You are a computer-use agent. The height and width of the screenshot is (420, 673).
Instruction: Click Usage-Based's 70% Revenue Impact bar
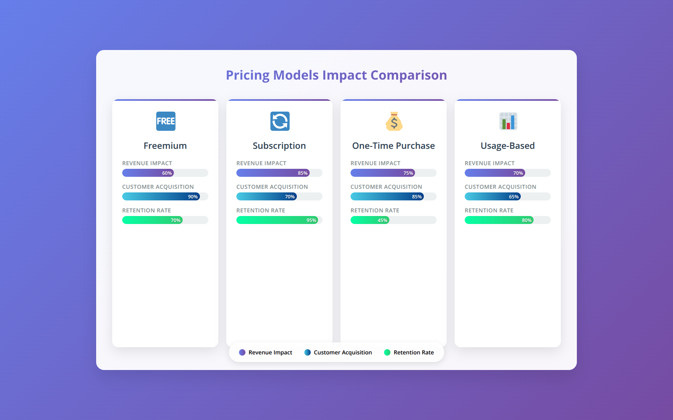(495, 173)
